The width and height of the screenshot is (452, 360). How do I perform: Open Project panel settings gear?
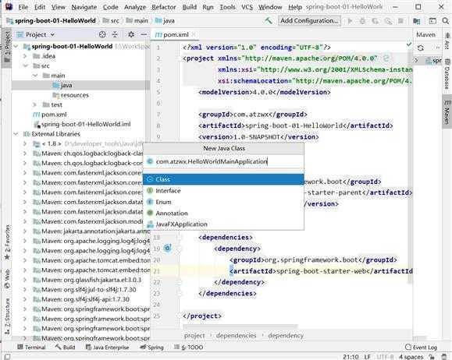pyautogui.click(x=131, y=34)
